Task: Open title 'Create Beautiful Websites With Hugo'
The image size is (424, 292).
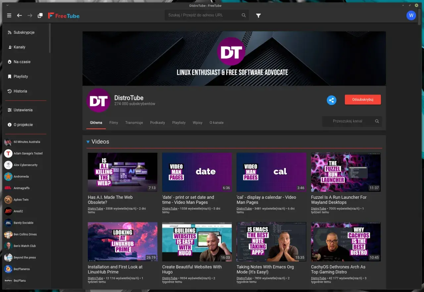Action: click(x=192, y=269)
